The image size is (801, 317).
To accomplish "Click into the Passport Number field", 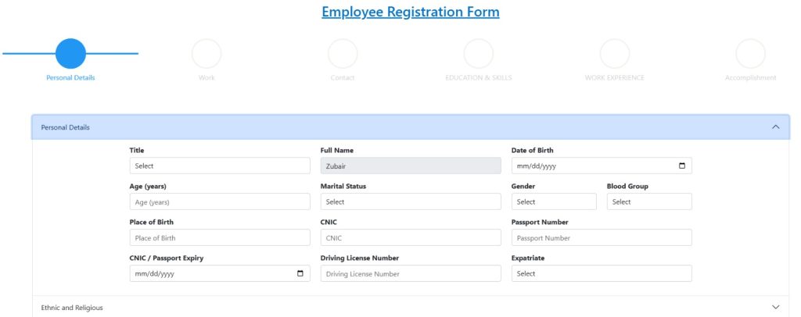I will 602,237.
